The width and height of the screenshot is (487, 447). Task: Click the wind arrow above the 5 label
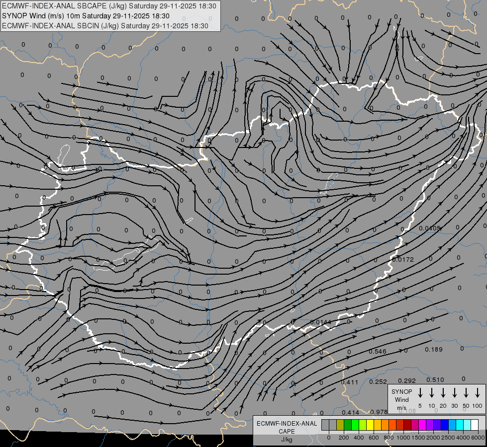click(x=420, y=393)
